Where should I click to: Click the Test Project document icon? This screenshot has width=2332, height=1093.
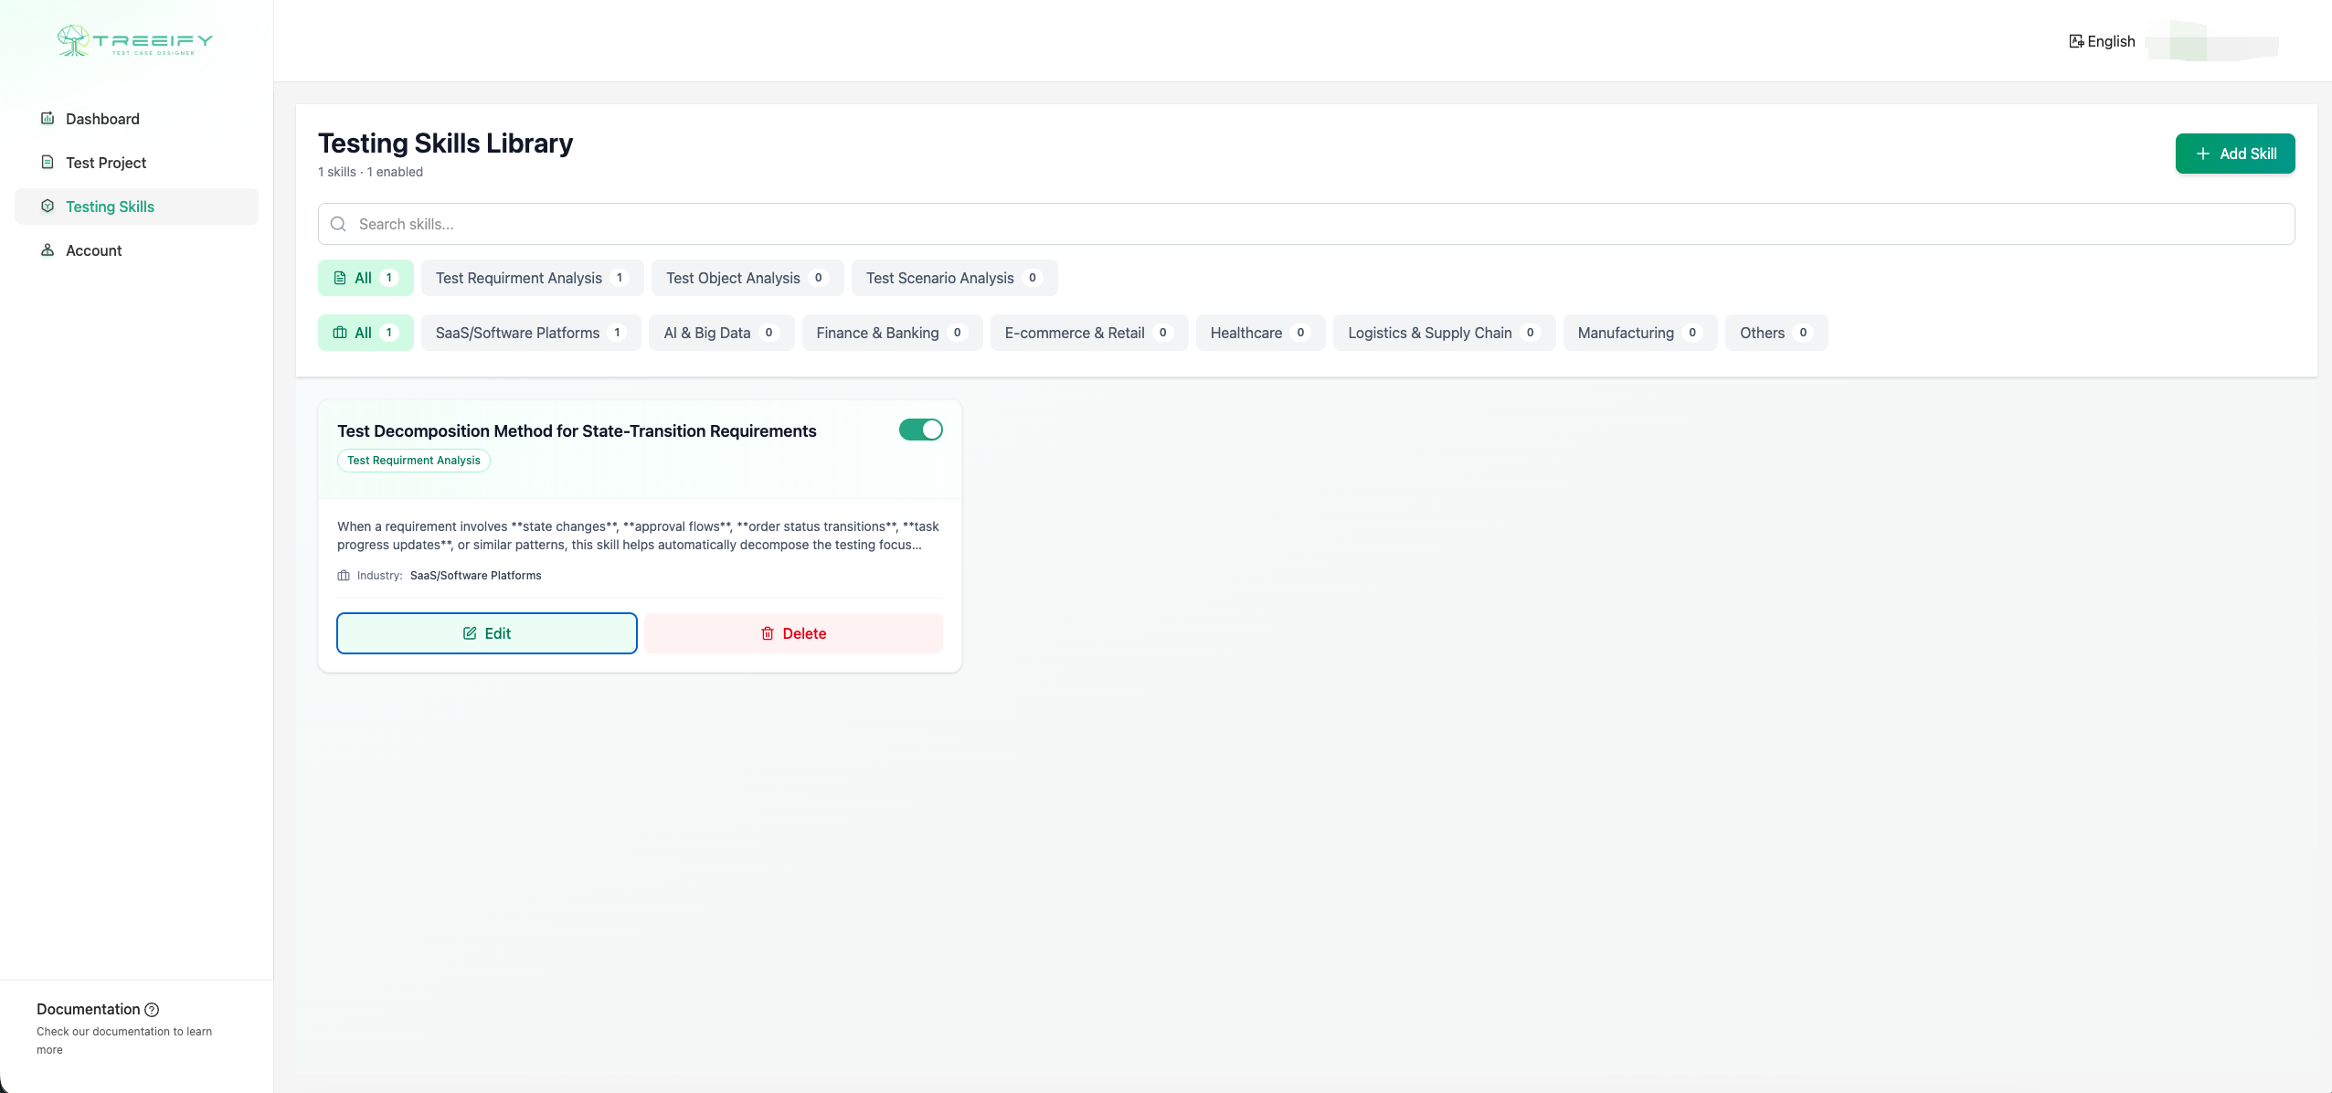[x=48, y=162]
